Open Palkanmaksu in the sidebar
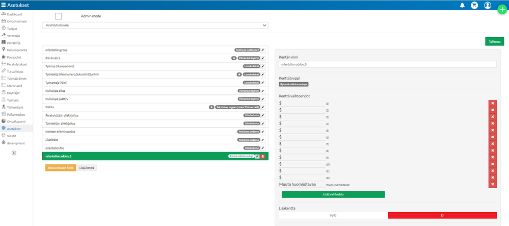 pos(16,114)
